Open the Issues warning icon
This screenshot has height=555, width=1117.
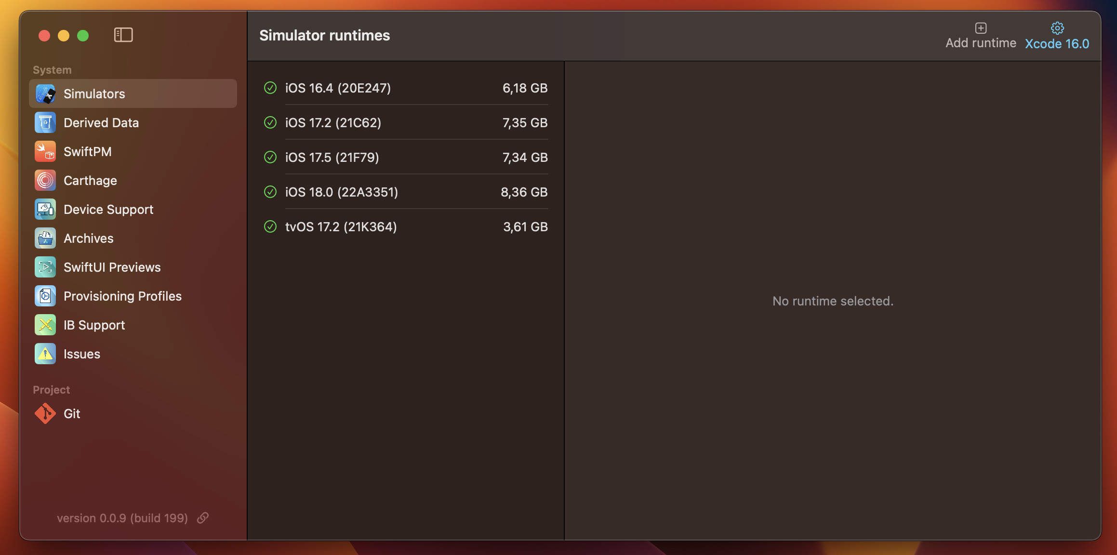(45, 354)
